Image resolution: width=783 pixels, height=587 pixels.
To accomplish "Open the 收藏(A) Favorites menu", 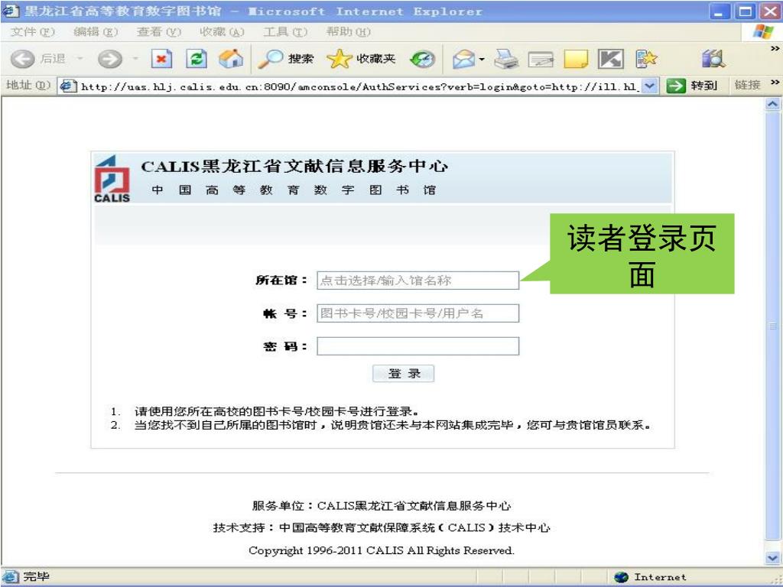I will (223, 32).
